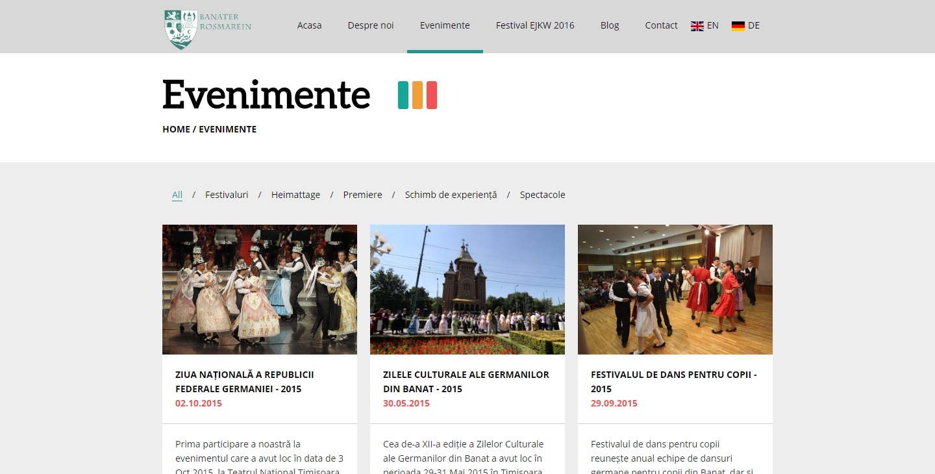Screen dimensions: 935x474
Task: Filter events by Heimattage
Action: pyautogui.click(x=295, y=195)
